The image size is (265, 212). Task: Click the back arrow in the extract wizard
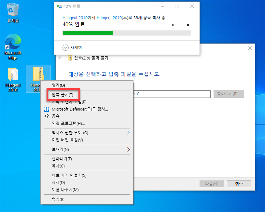click(60, 58)
